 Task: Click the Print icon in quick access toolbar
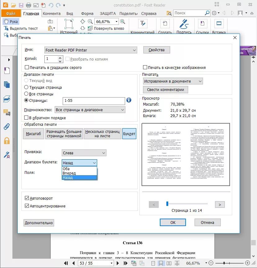click(28, 5)
